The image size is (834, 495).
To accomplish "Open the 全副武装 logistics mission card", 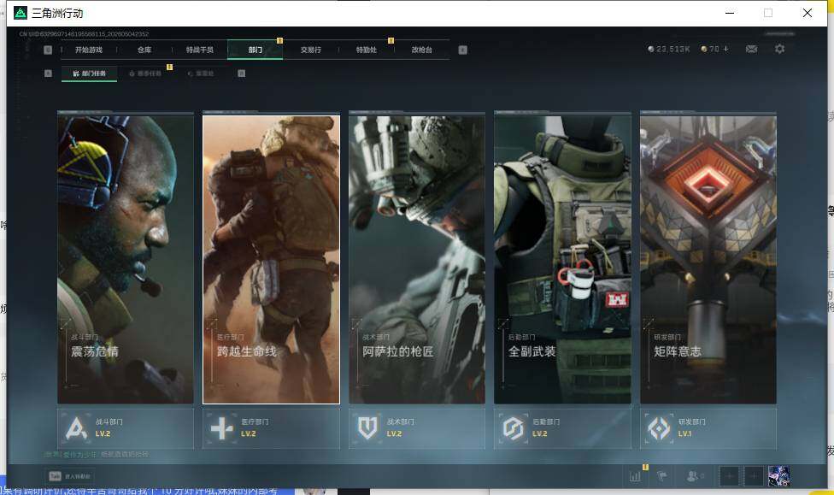I will tap(563, 259).
